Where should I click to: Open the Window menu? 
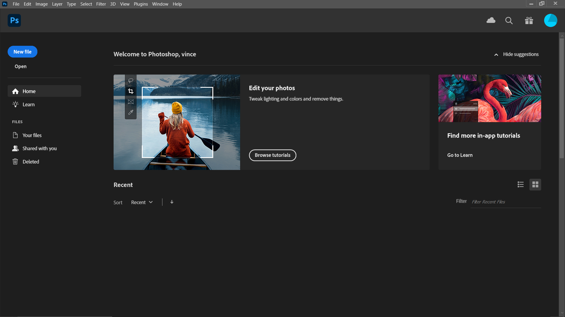tap(160, 4)
